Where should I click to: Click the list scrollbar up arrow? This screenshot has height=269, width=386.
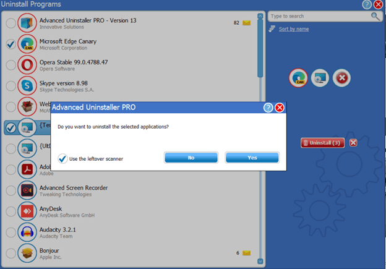tap(260, 16)
